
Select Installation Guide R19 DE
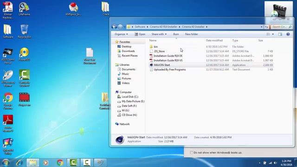click(x=168, y=56)
